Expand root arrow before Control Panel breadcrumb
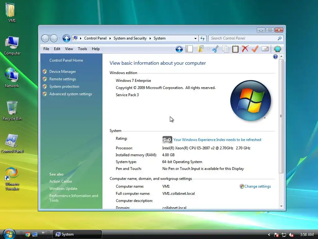 click(x=81, y=38)
